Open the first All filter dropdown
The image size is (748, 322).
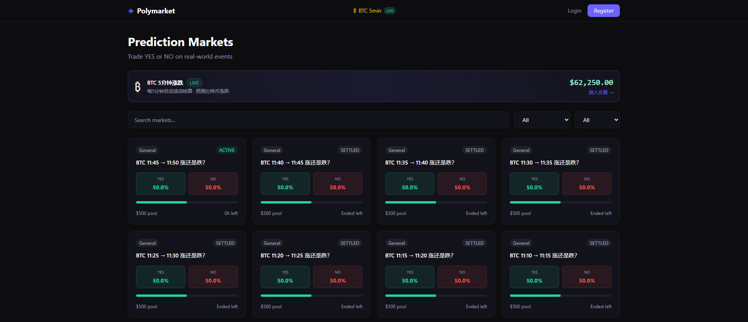point(542,120)
